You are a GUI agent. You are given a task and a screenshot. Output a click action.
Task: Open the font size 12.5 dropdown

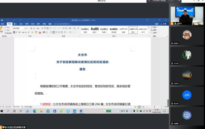(x=27, y=28)
